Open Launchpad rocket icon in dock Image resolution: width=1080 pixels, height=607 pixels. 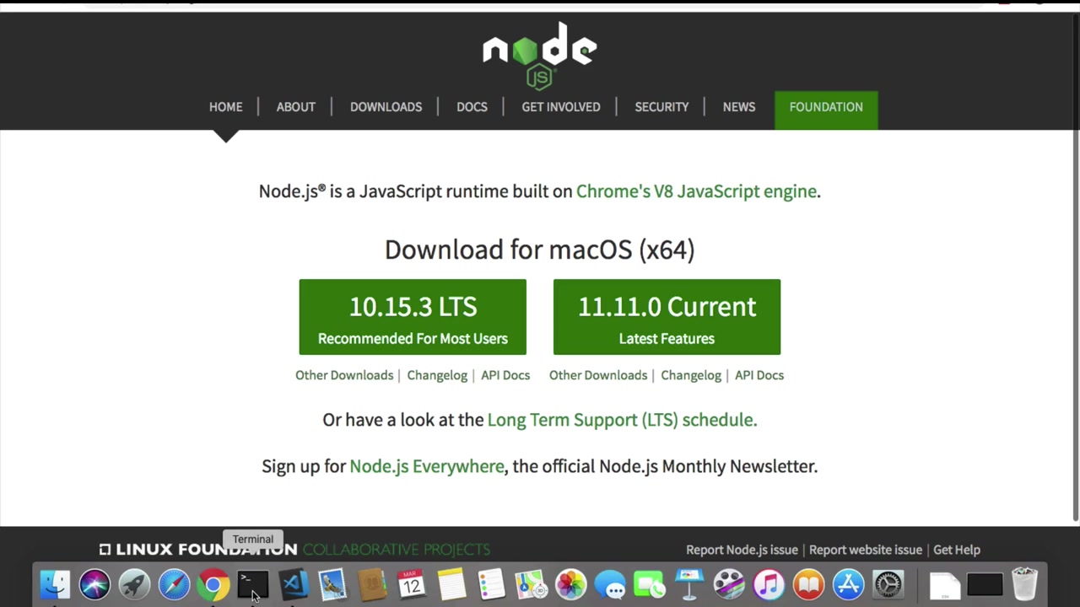(x=134, y=584)
